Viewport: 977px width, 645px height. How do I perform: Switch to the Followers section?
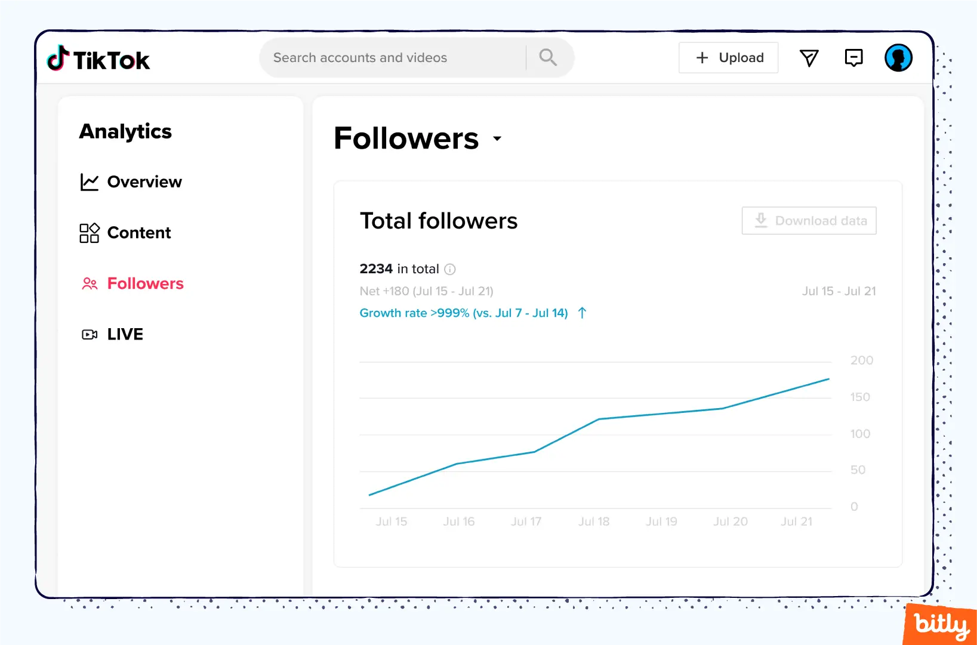(x=145, y=284)
